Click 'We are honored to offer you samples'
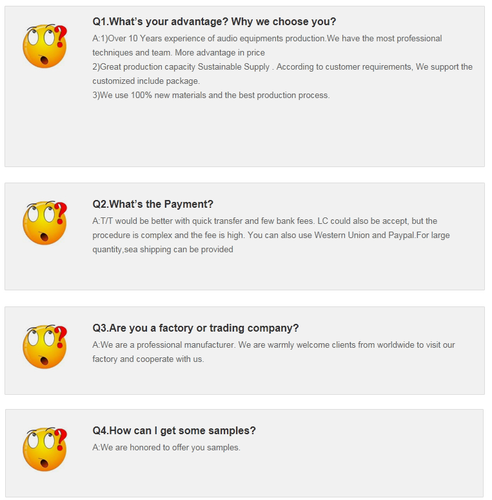The image size is (492, 500). (x=166, y=448)
